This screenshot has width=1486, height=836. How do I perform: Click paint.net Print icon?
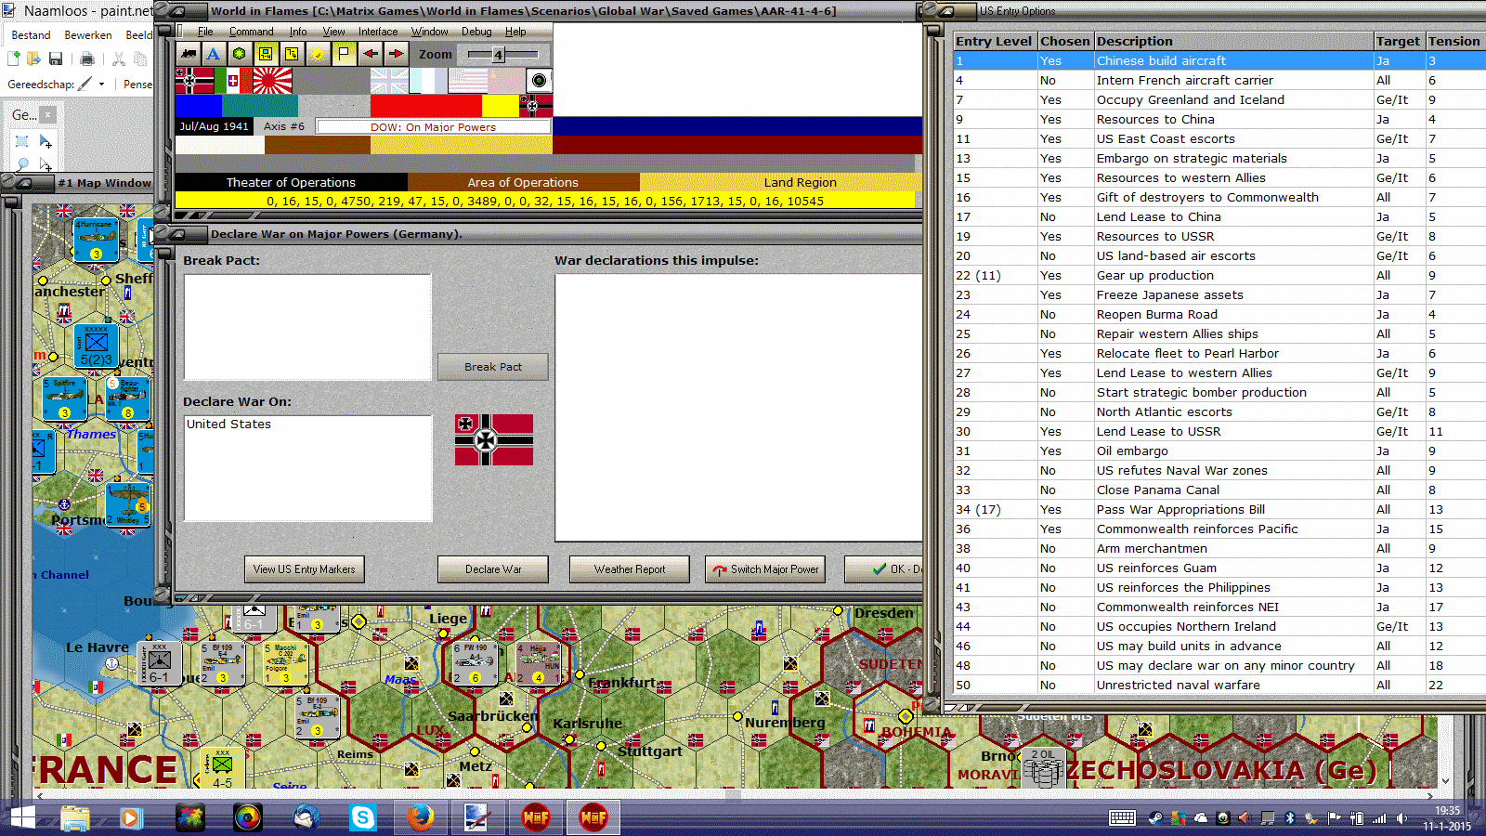click(x=87, y=59)
